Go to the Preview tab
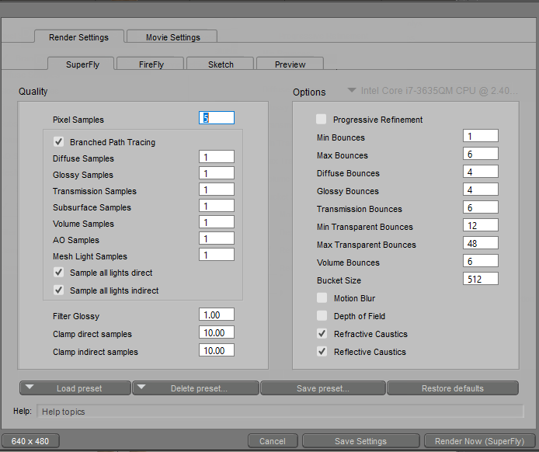Viewport: 539px width, 452px height. [290, 64]
